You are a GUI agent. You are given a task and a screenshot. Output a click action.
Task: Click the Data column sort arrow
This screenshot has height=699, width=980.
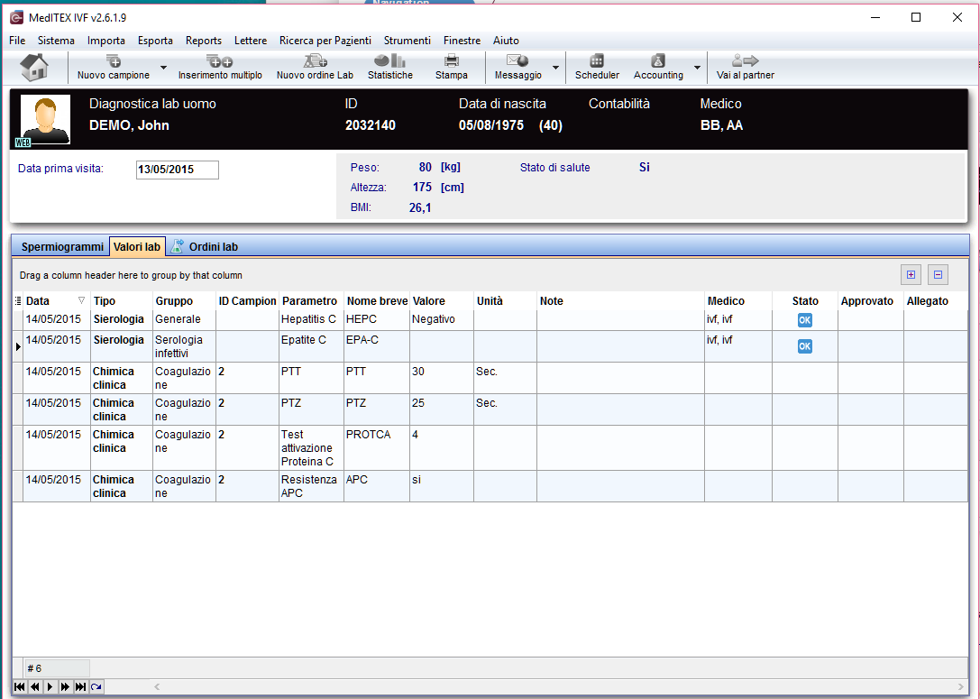[81, 300]
